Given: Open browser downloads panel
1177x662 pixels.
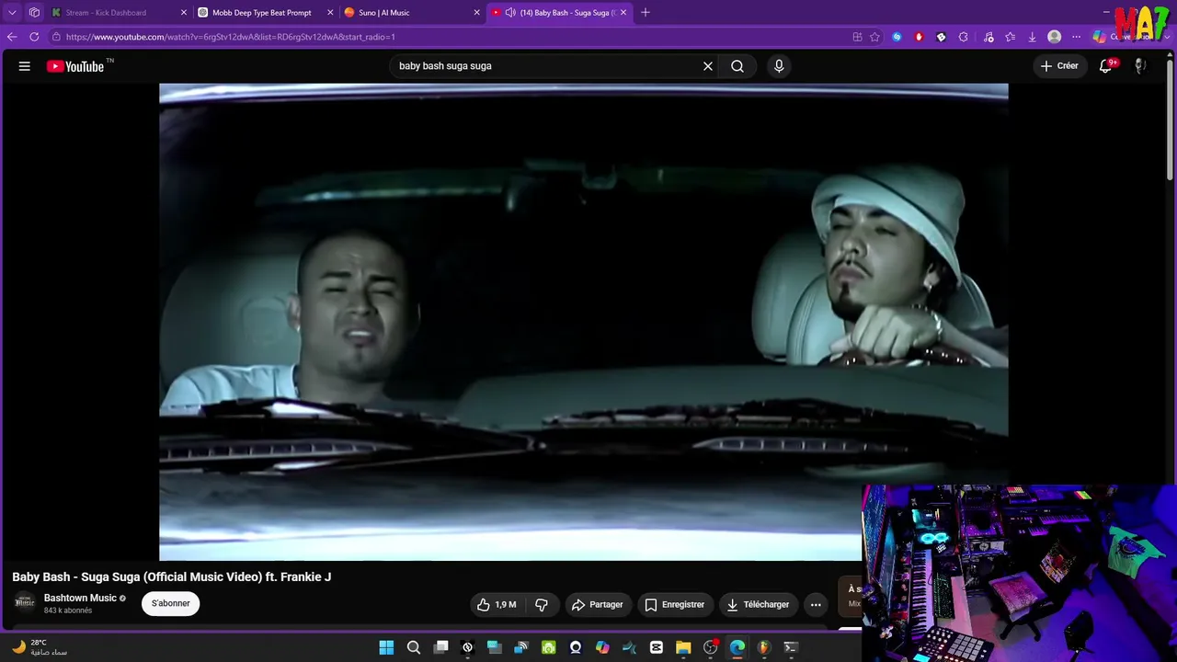Looking at the screenshot, I should coord(1033,37).
